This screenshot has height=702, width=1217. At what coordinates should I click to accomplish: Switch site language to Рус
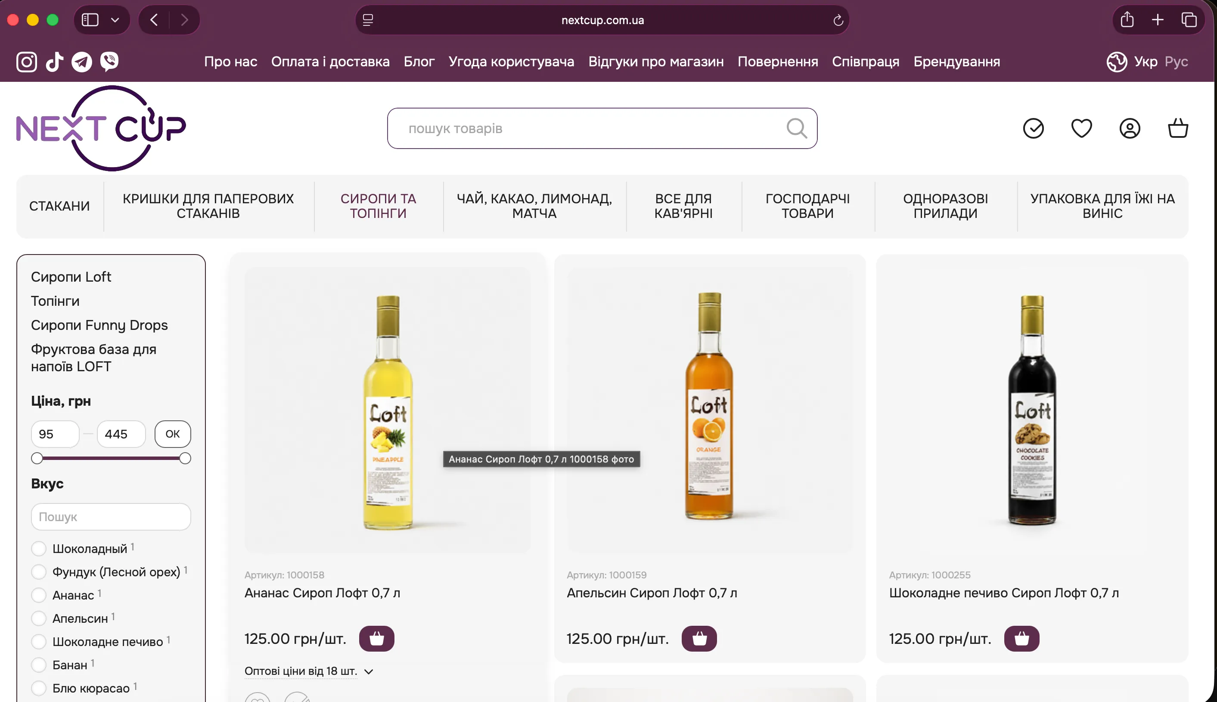click(x=1177, y=62)
